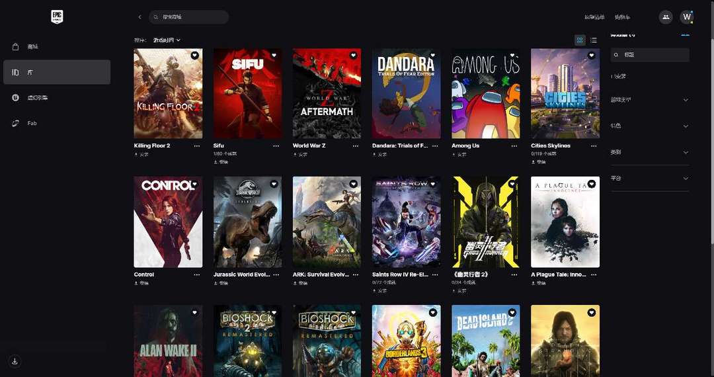Open more options for World War Z
Viewport: 714px width, 377px height.
tap(355, 146)
